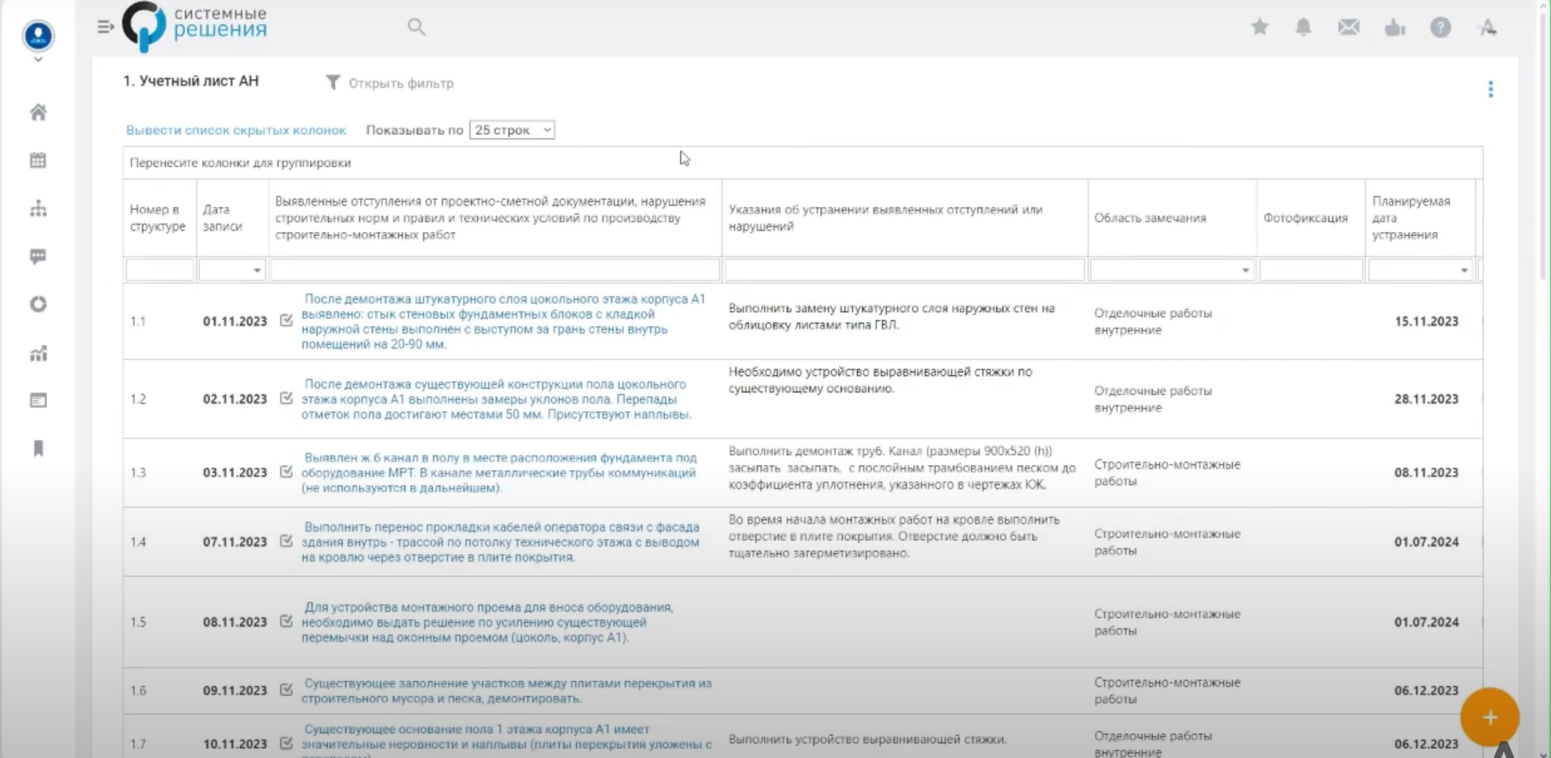
Task: Open notifications bell icon
Action: pos(1304,27)
